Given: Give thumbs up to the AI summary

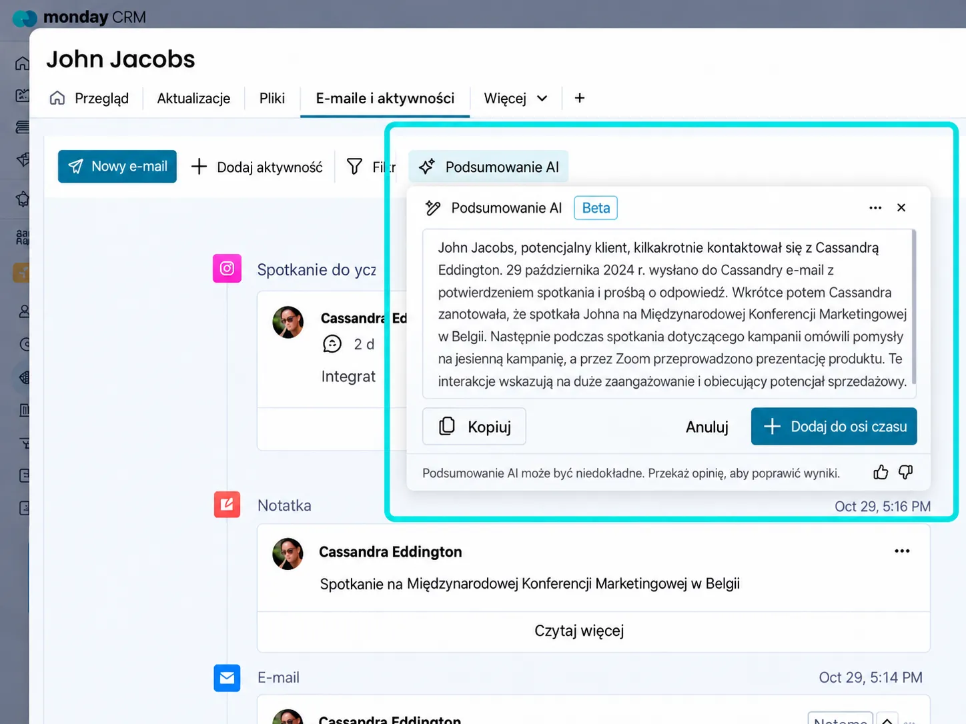Looking at the screenshot, I should 881,473.
